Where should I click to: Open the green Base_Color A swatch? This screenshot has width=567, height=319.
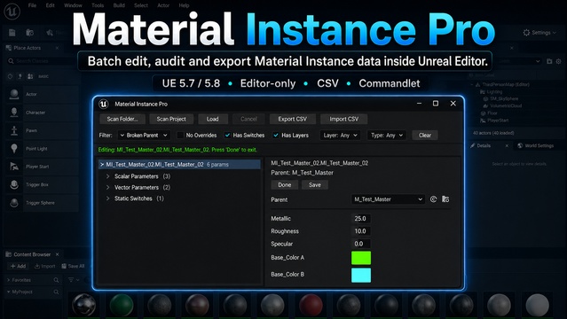click(361, 258)
